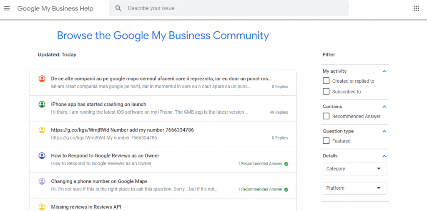
Task: Enable the Created or replied to filter
Action: point(326,81)
